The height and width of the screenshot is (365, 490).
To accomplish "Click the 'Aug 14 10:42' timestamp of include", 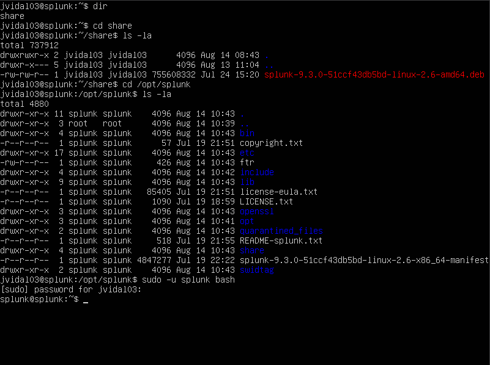I will (206, 172).
